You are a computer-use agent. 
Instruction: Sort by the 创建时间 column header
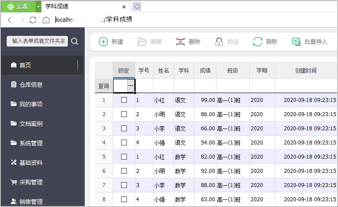[x=307, y=70]
